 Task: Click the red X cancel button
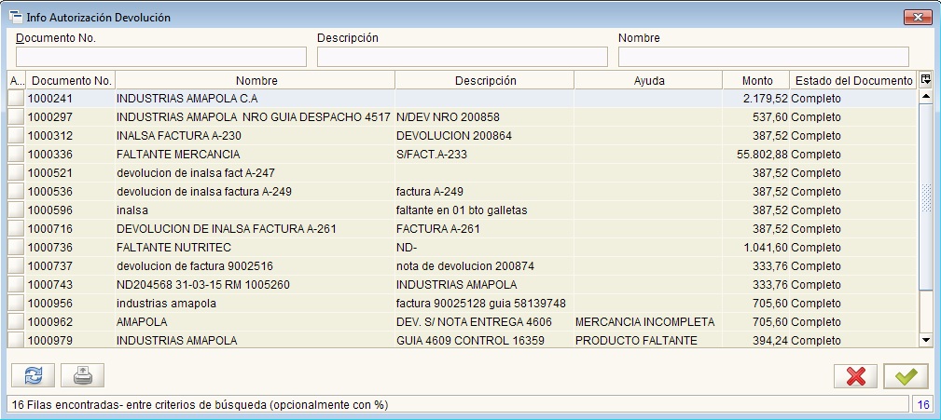click(855, 375)
